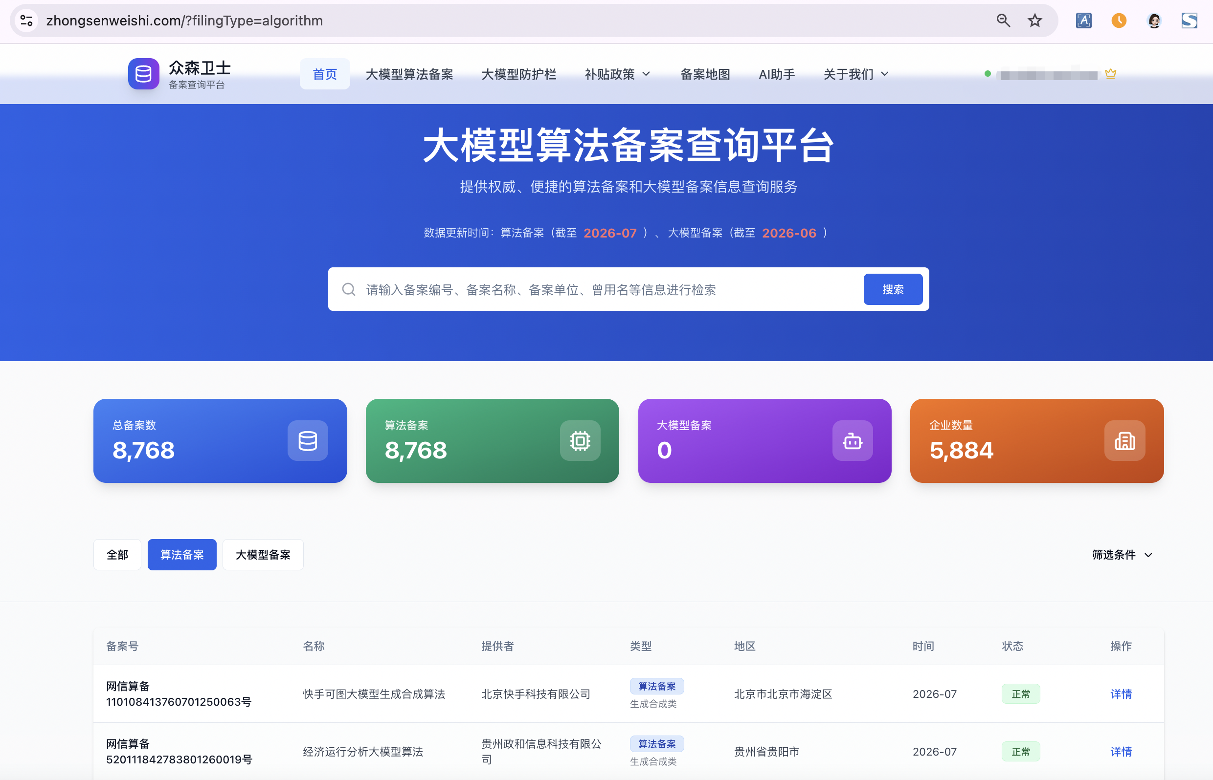Select the 全部 filter tab
Image resolution: width=1213 pixels, height=780 pixels.
point(117,555)
